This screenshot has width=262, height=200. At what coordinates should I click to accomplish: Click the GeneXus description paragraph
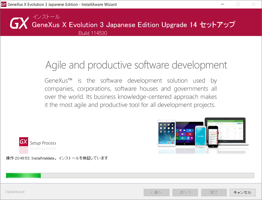[x=131, y=93]
